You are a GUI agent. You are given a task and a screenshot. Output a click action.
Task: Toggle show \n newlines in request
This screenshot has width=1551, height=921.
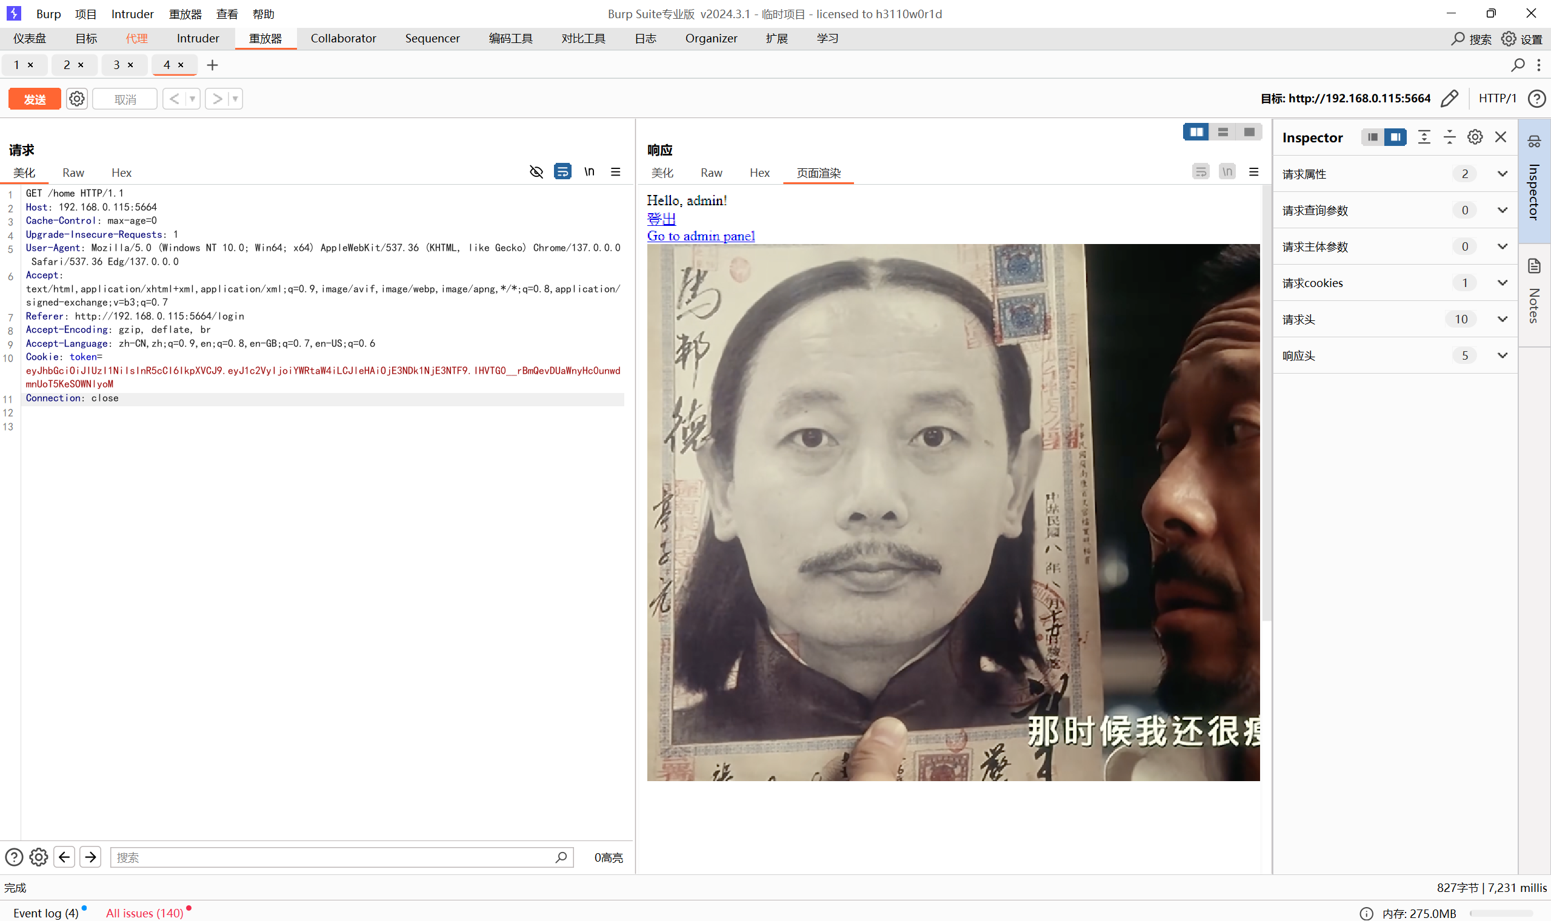pyautogui.click(x=589, y=172)
